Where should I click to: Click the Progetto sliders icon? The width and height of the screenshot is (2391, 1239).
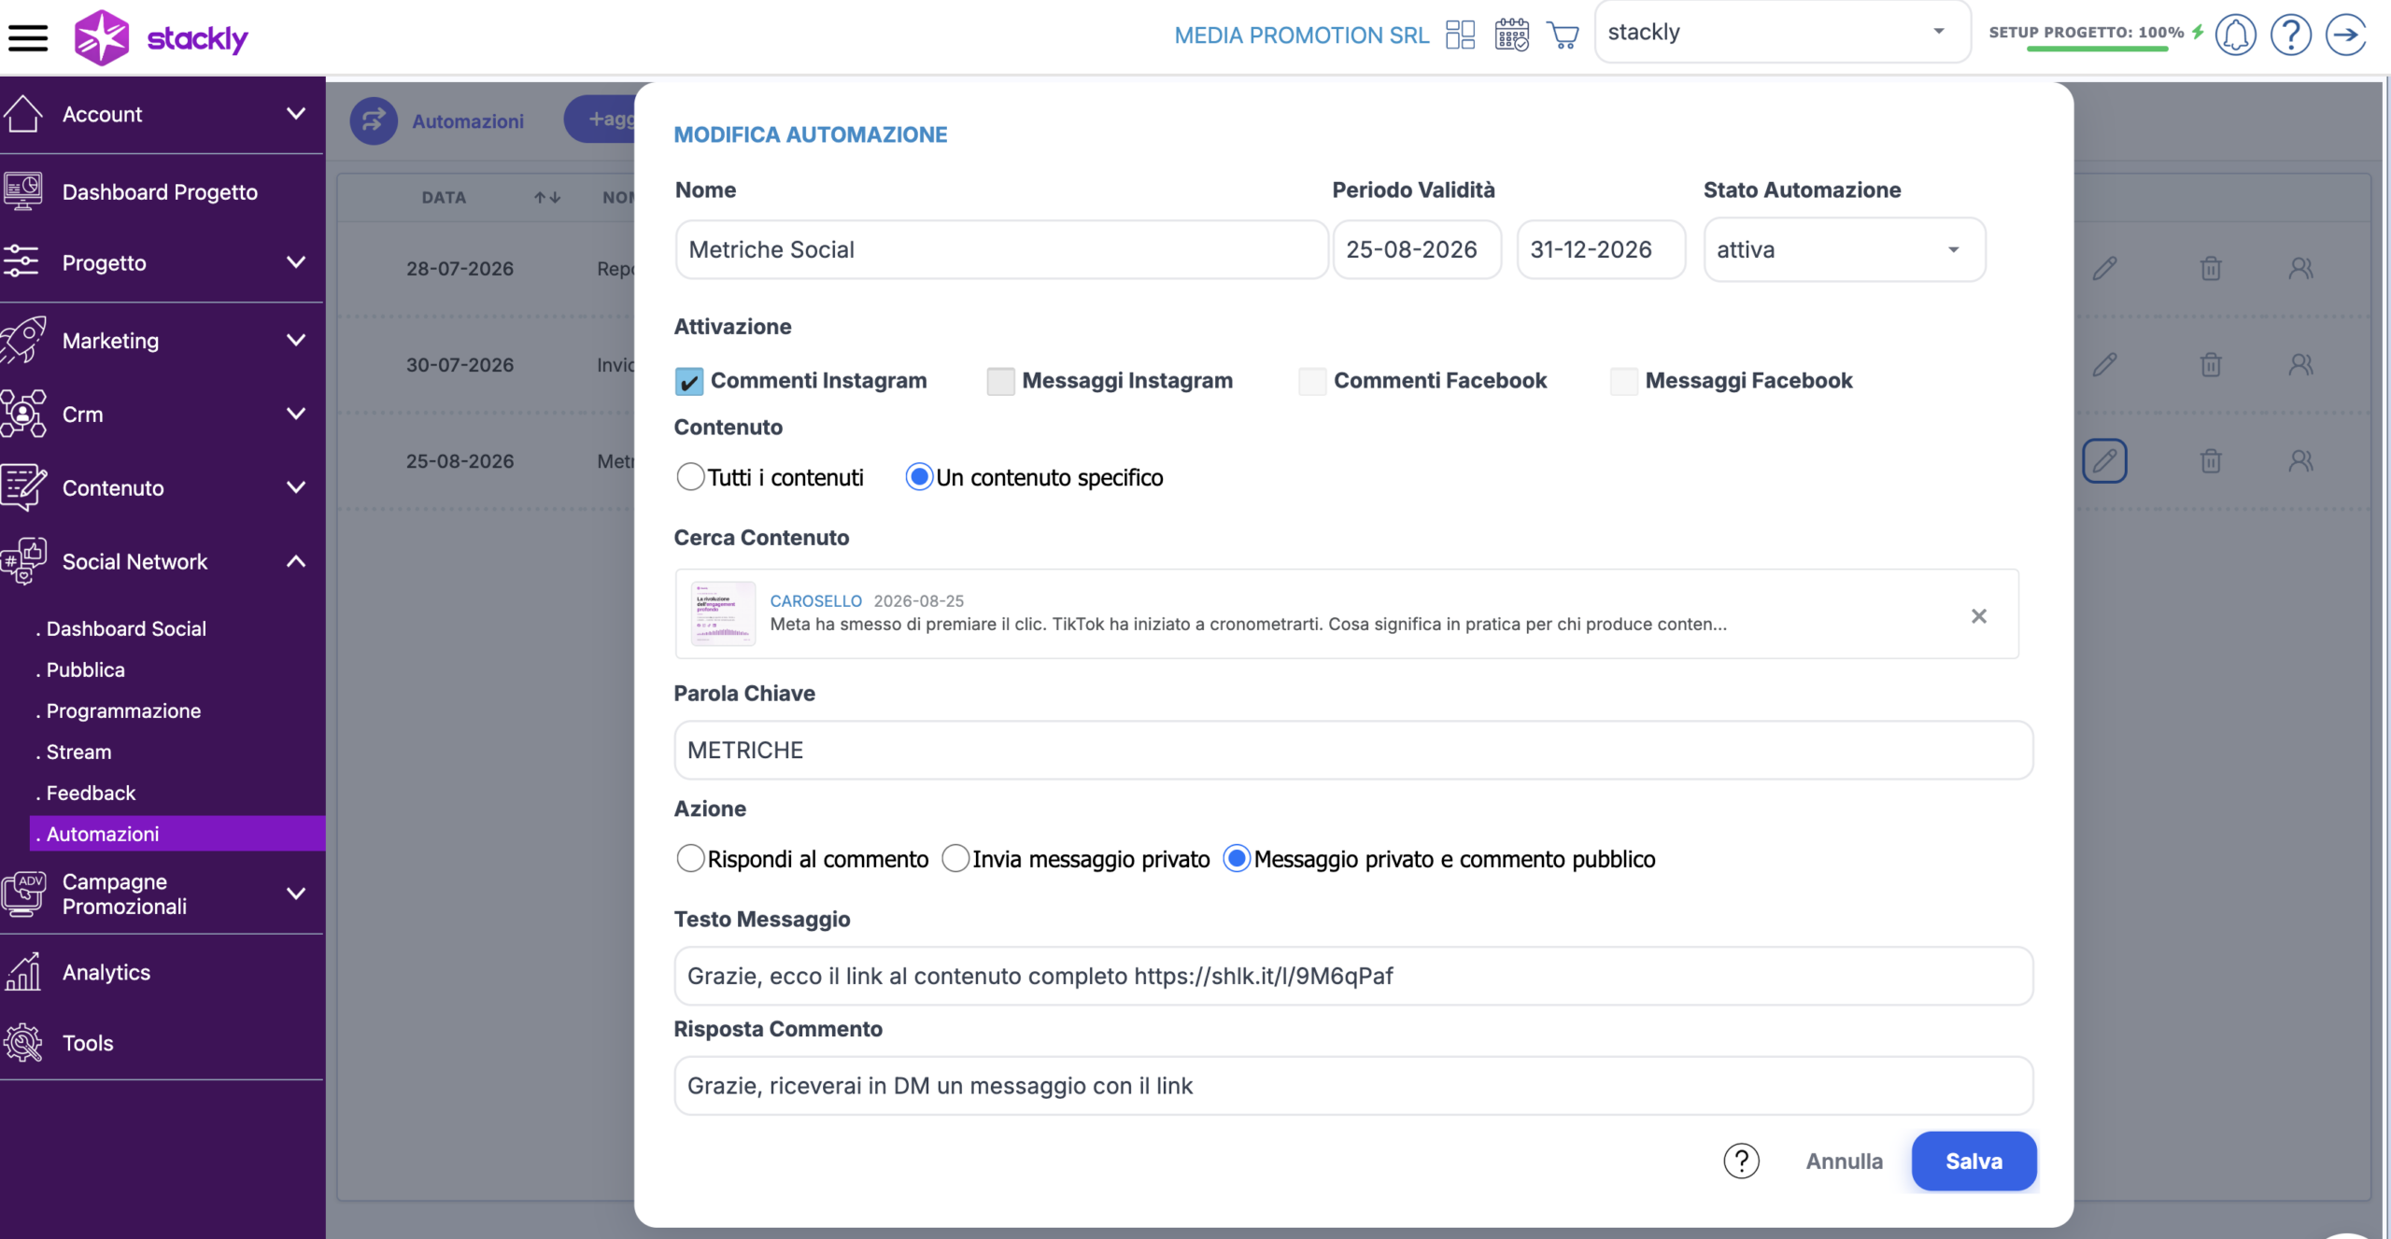(21, 262)
